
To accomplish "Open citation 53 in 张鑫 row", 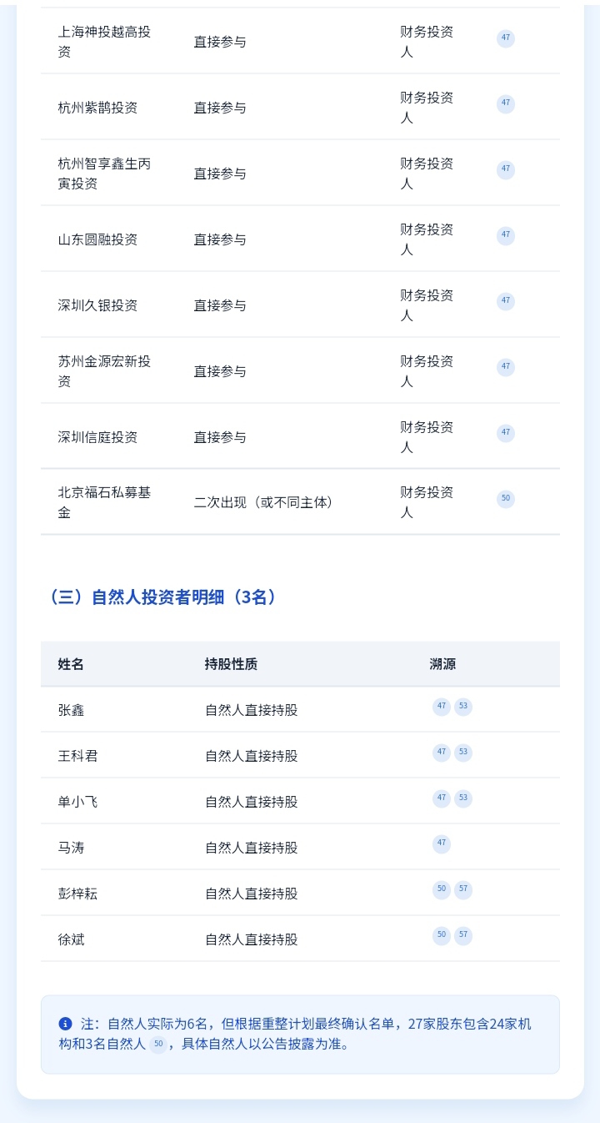I will (463, 707).
